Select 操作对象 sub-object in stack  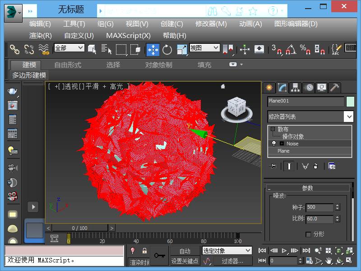[293, 136]
